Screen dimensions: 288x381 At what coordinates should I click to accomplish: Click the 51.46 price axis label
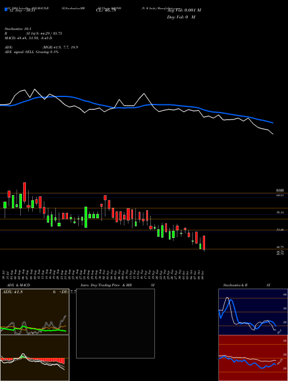[280, 230]
